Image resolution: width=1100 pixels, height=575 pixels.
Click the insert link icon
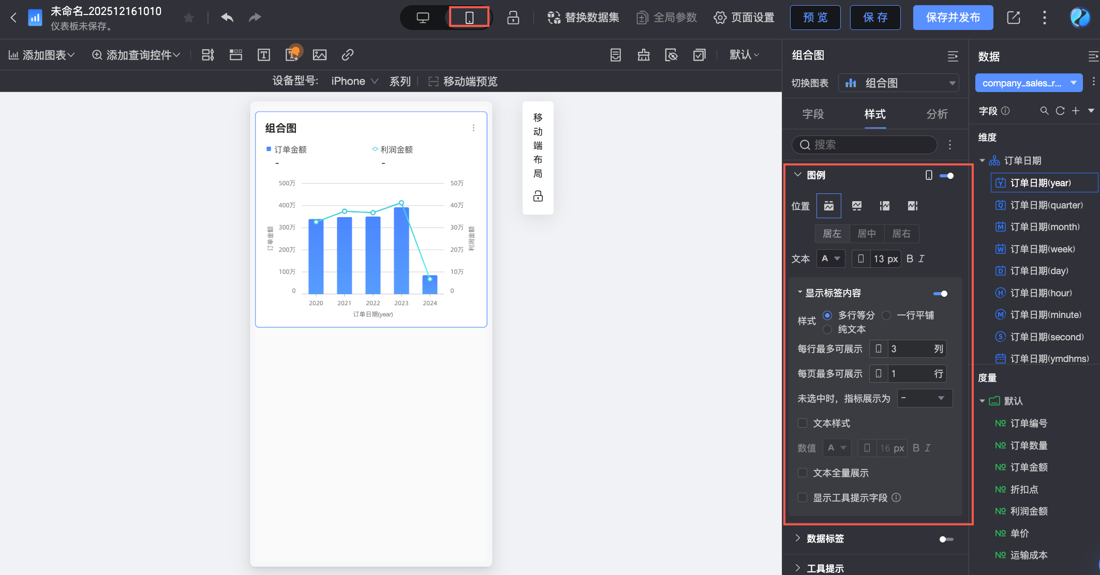point(348,55)
